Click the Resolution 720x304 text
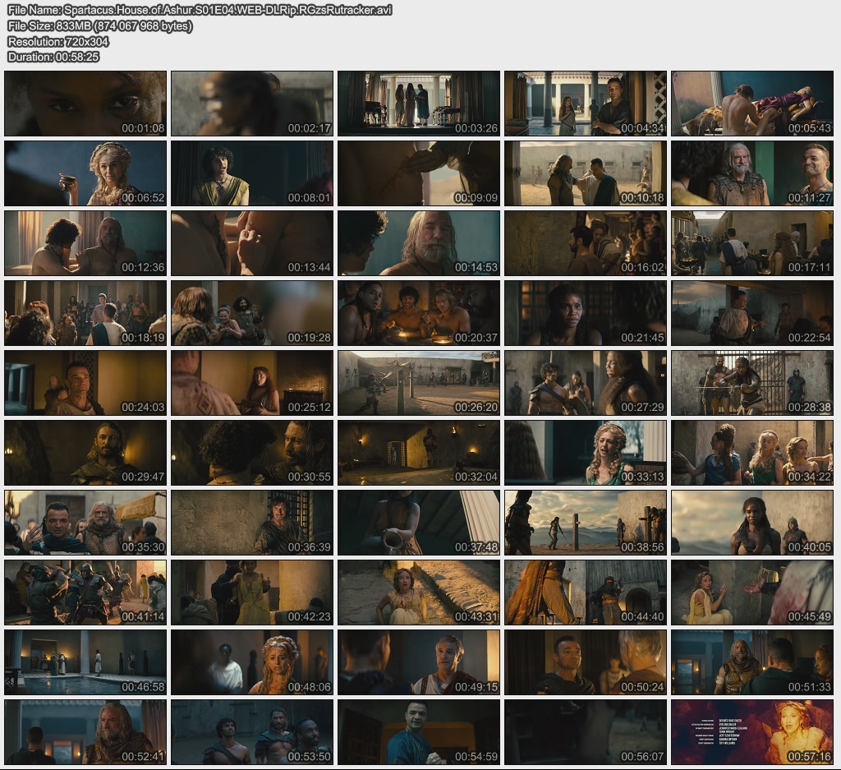This screenshot has width=841, height=770. 58,41
